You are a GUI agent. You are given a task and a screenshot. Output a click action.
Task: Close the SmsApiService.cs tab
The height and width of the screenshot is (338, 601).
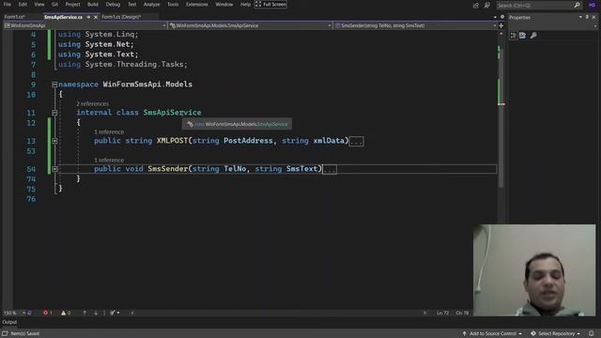tap(96, 17)
